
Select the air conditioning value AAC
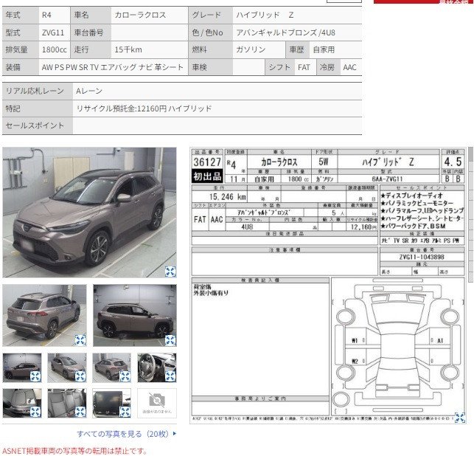point(349,67)
